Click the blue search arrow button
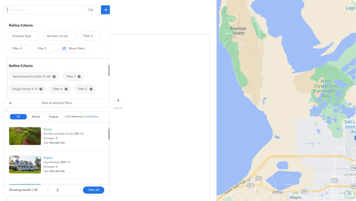The image size is (356, 201). [x=105, y=10]
